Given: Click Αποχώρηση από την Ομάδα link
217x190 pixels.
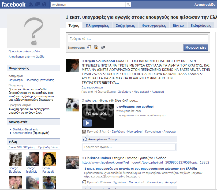Looking at the screenshot, I should tap(27, 57).
